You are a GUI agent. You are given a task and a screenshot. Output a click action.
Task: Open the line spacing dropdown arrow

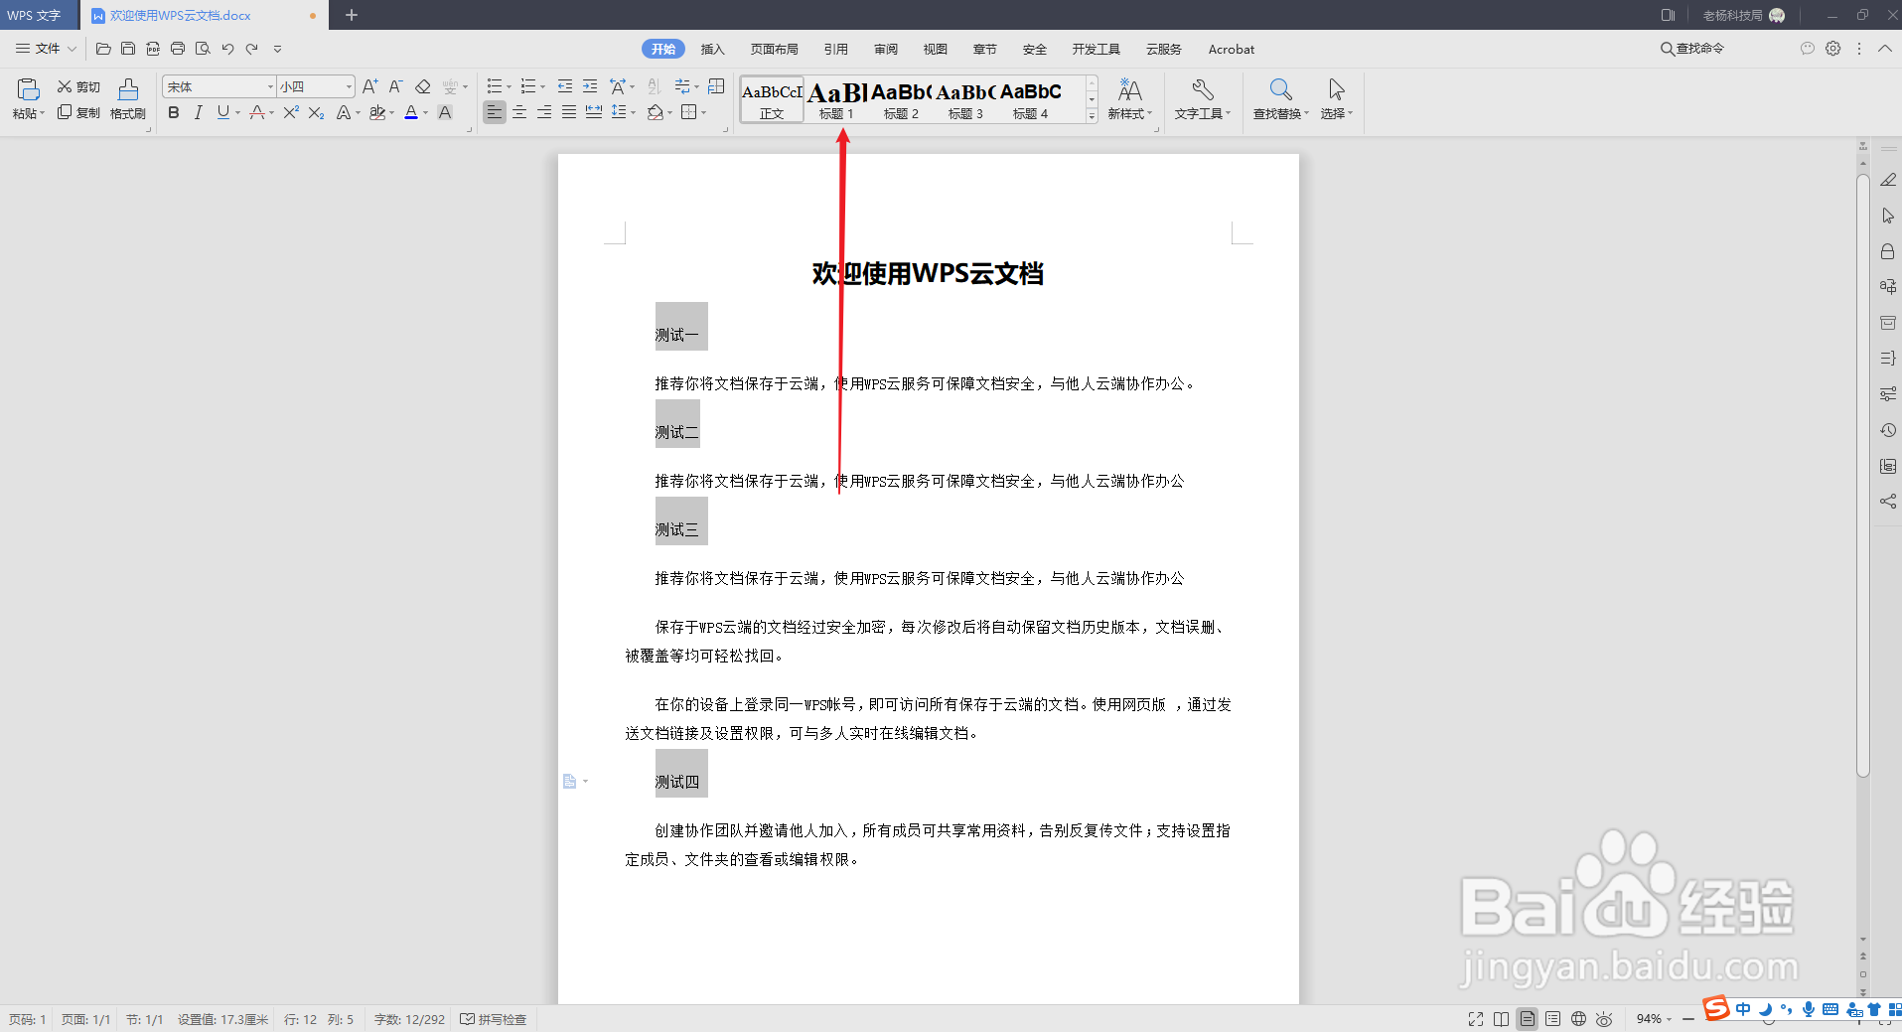(x=634, y=113)
